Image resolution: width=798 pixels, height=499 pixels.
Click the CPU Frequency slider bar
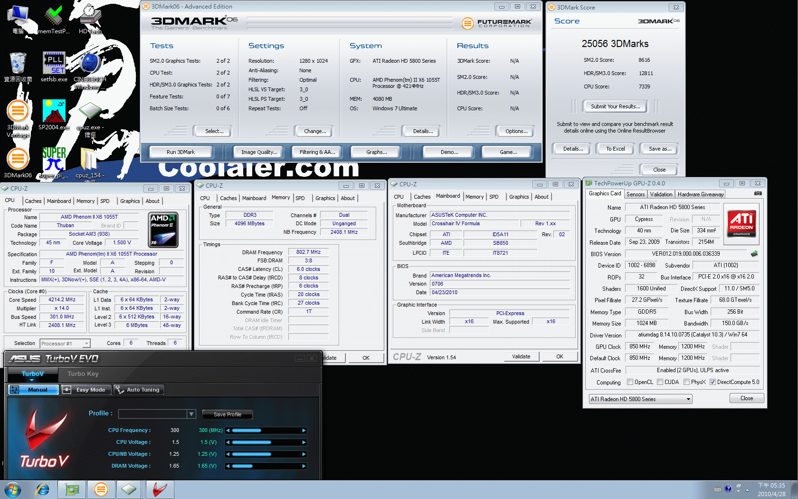point(266,431)
